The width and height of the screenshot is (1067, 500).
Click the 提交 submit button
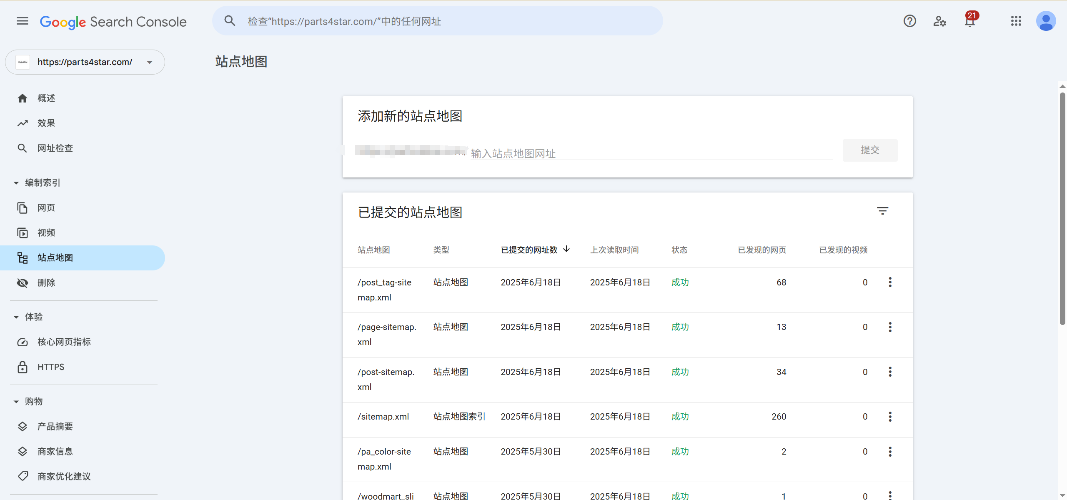coord(870,150)
